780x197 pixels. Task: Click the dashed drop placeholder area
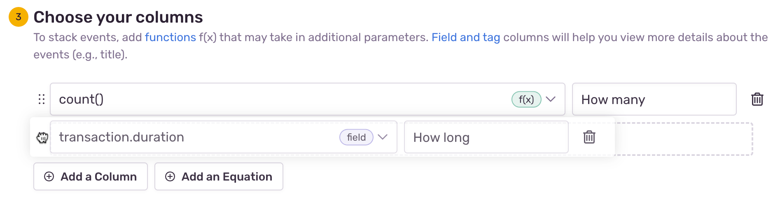pos(684,139)
